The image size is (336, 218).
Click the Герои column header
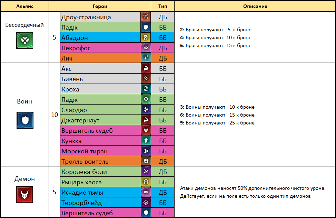point(100,6)
